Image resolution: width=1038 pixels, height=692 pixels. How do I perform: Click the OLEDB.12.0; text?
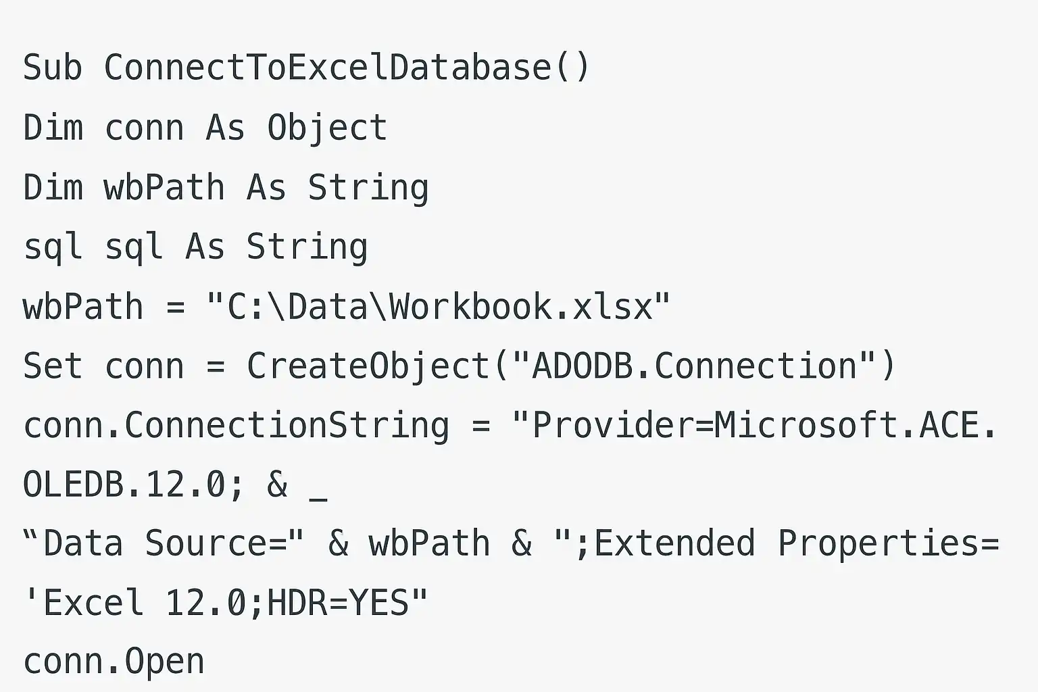pyautogui.click(x=133, y=485)
